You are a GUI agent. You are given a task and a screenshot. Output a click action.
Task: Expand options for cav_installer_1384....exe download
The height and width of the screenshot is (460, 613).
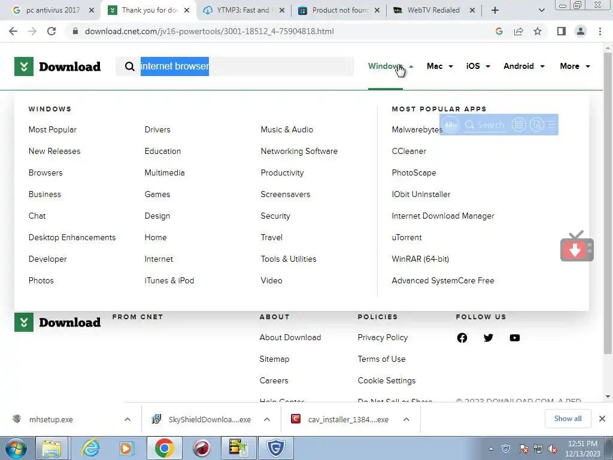pos(406,419)
